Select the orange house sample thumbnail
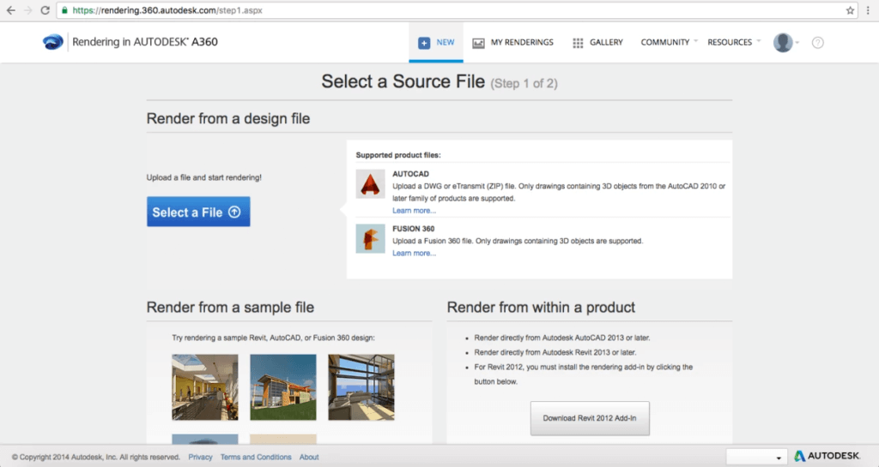The width and height of the screenshot is (879, 467). pyautogui.click(x=283, y=387)
